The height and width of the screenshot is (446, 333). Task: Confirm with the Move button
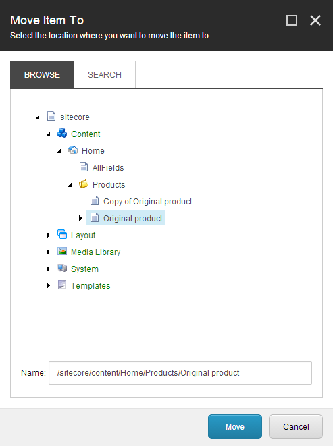pyautogui.click(x=235, y=426)
